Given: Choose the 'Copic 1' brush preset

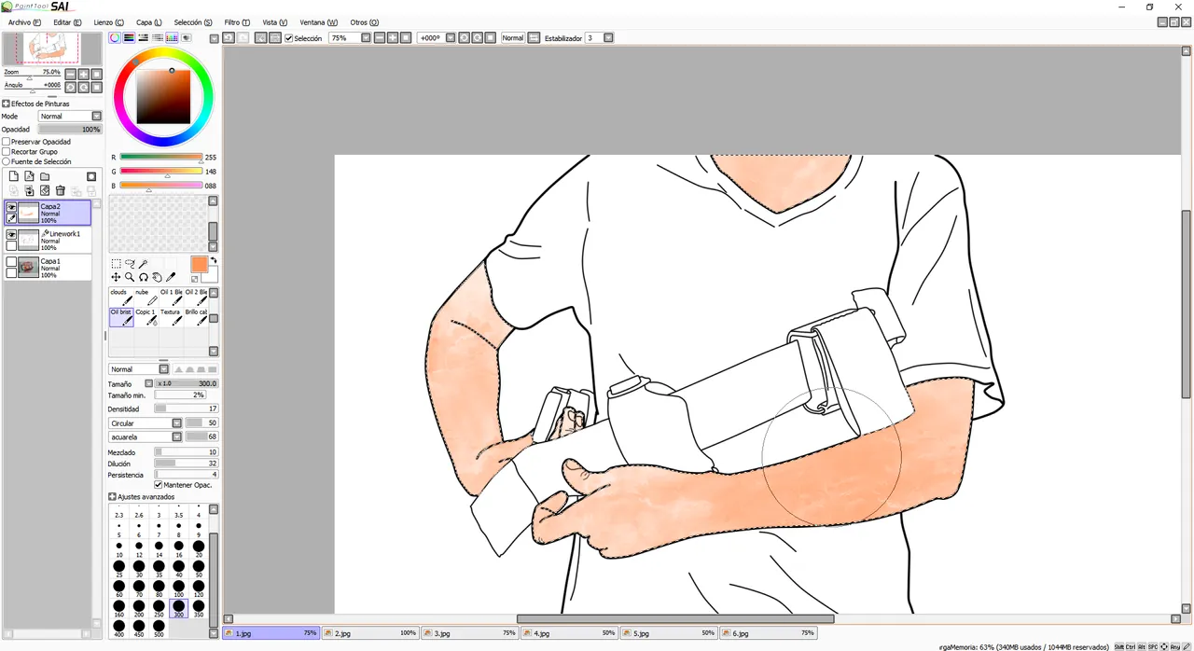Looking at the screenshot, I should pyautogui.click(x=146, y=317).
